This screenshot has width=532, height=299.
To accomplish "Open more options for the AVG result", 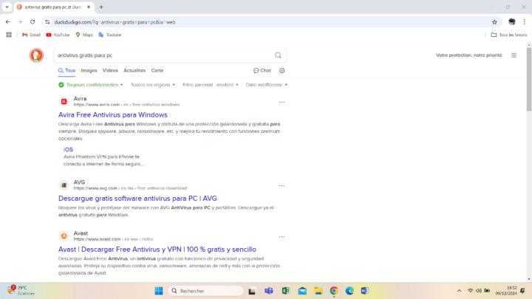I will pos(282,186).
